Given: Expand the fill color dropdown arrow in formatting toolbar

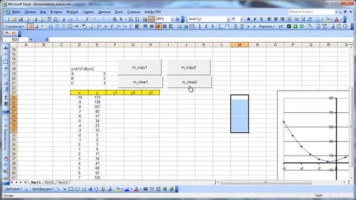Looking at the screenshot, I should 332,19.
